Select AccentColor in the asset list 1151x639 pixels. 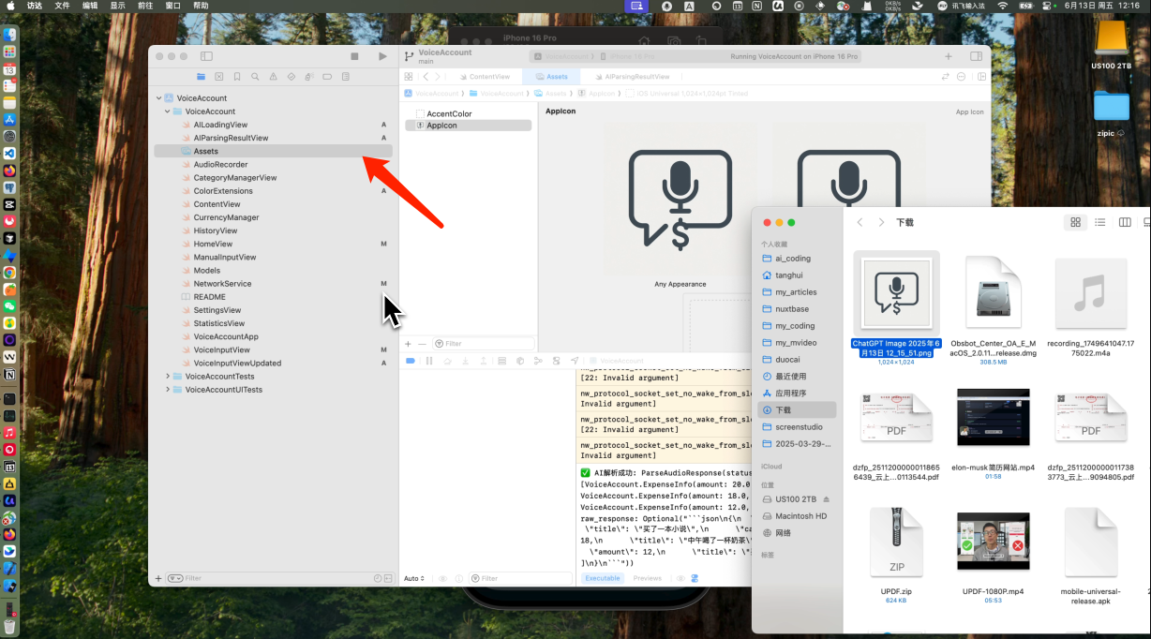(x=449, y=113)
